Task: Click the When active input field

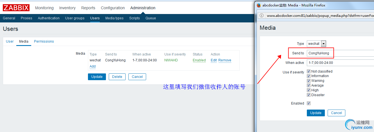Action: (340, 63)
